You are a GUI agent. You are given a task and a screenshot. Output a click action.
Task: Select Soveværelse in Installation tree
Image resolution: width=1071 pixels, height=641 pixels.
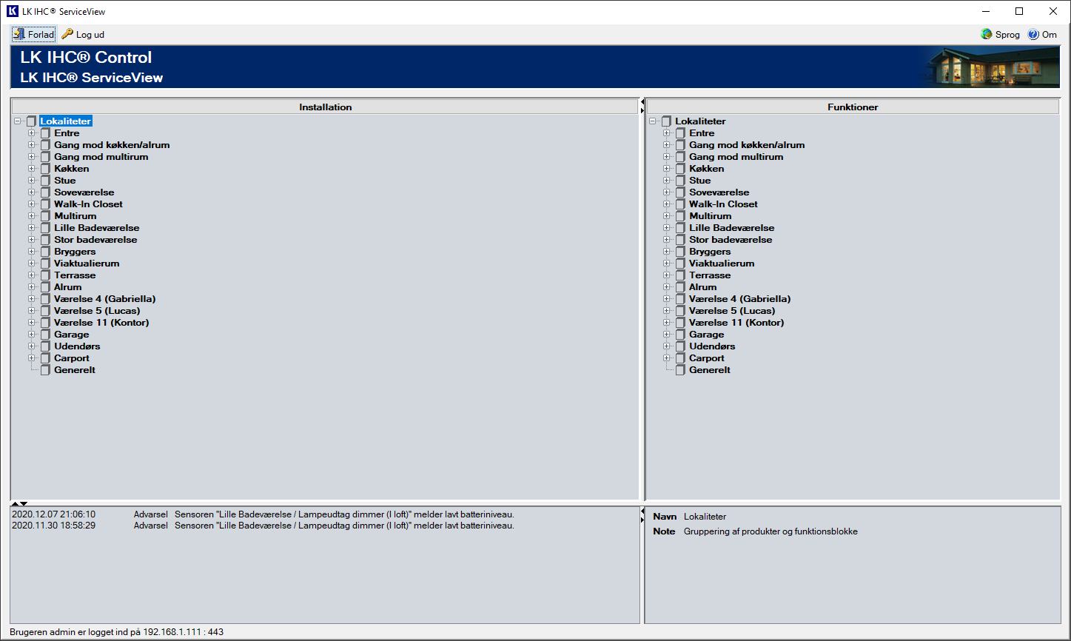[84, 192]
